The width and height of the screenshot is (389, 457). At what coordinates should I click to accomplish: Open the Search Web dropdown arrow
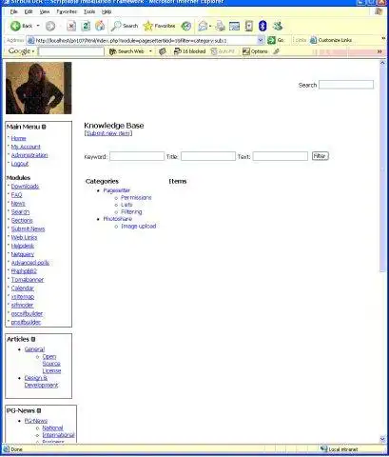150,51
